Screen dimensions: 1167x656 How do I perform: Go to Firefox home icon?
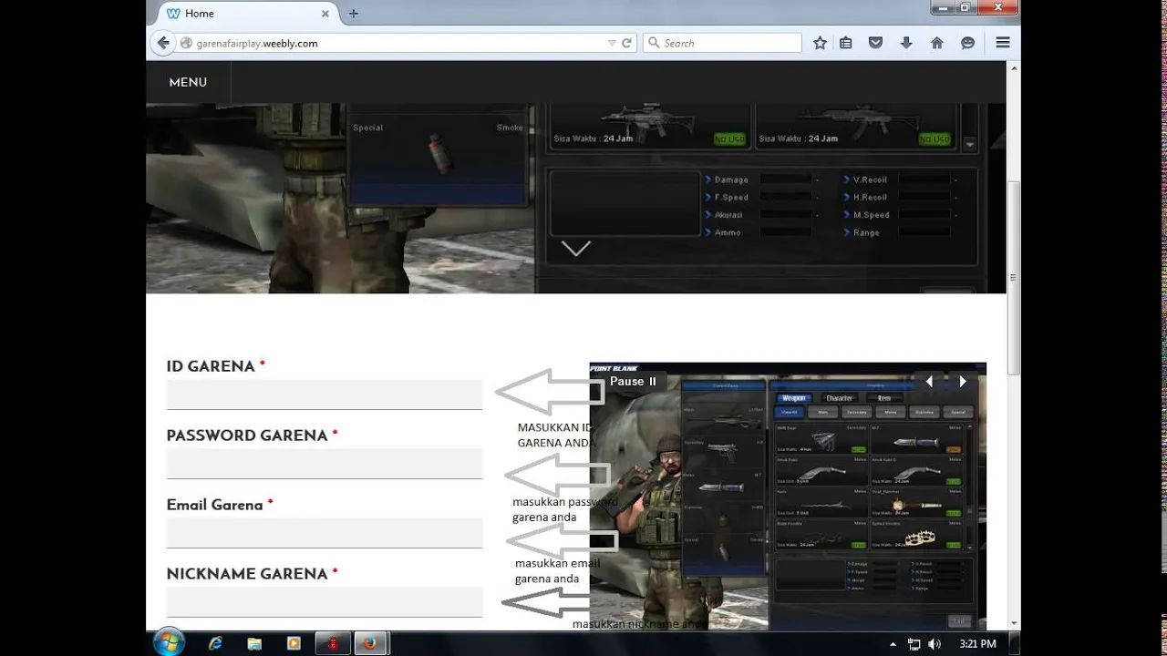point(936,43)
